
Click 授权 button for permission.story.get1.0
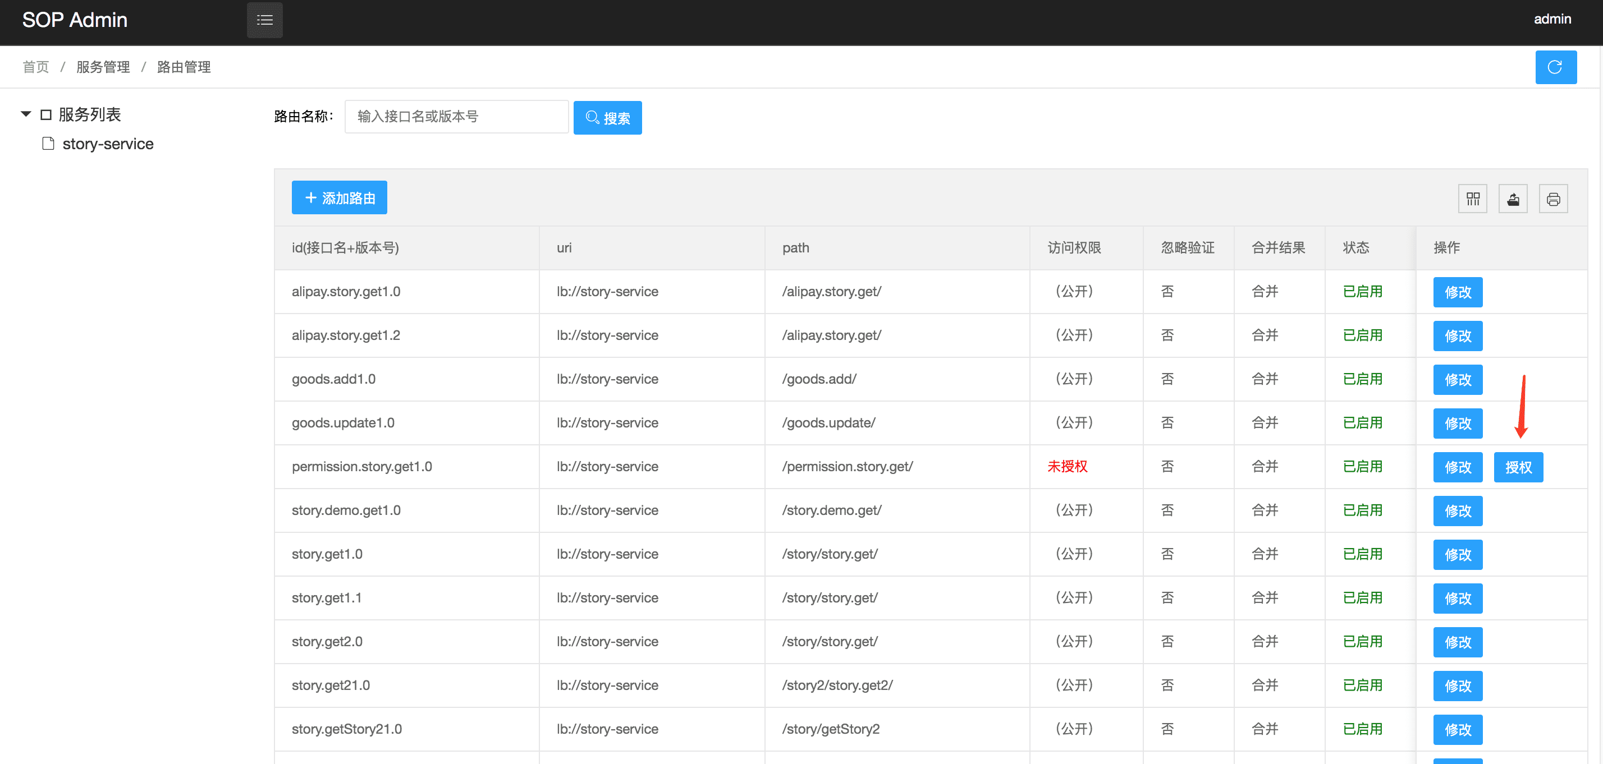pos(1518,467)
